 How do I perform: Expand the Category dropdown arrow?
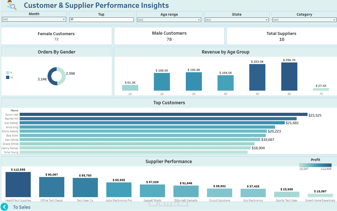pyautogui.click(x=334, y=20)
